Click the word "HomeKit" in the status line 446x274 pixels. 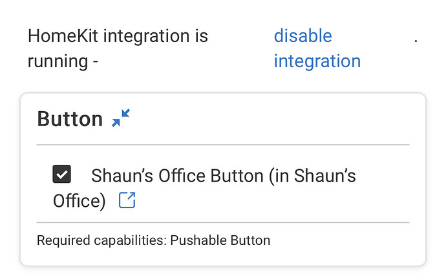(63, 36)
